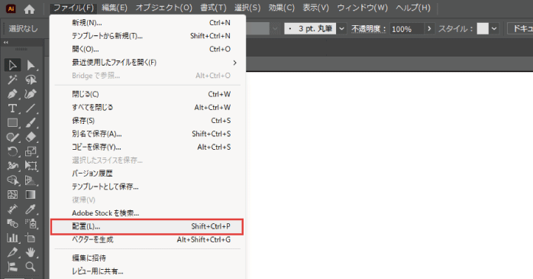This screenshot has width=533, height=279.
Task: Choose the Lasso tool
Action: click(31, 79)
